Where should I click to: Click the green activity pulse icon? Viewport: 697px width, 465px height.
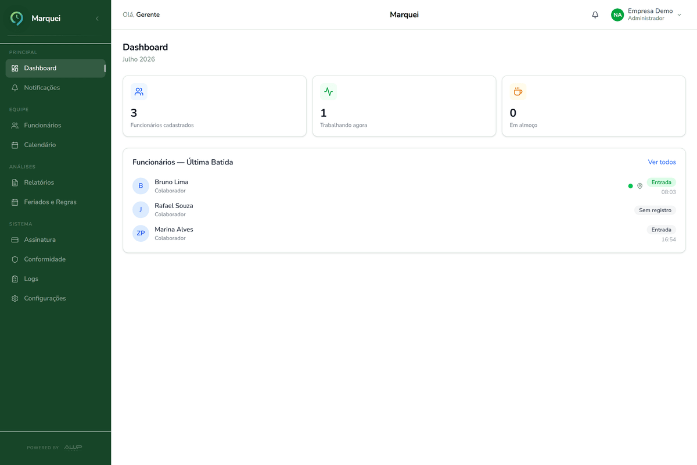(x=328, y=92)
